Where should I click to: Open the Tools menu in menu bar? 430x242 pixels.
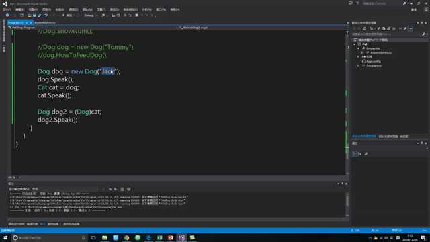(101, 9)
